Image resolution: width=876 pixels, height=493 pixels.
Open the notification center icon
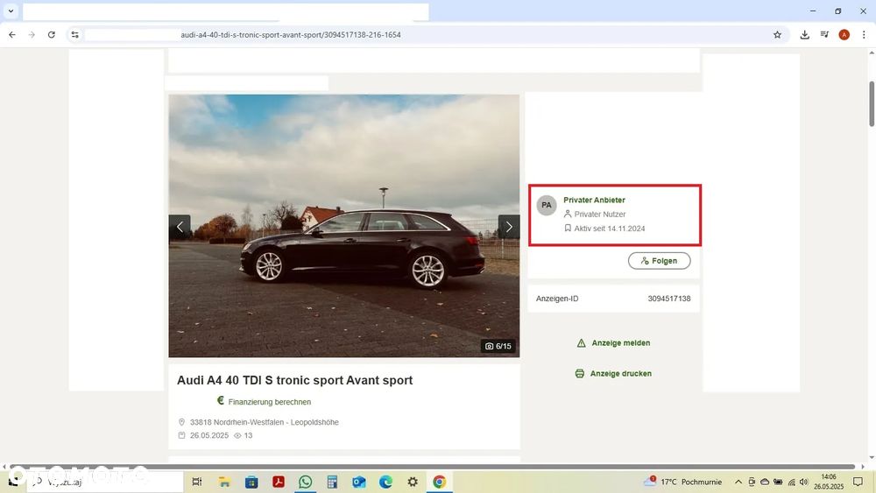(x=858, y=482)
